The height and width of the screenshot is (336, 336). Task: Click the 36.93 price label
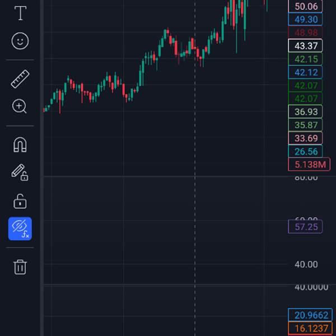tap(305, 111)
